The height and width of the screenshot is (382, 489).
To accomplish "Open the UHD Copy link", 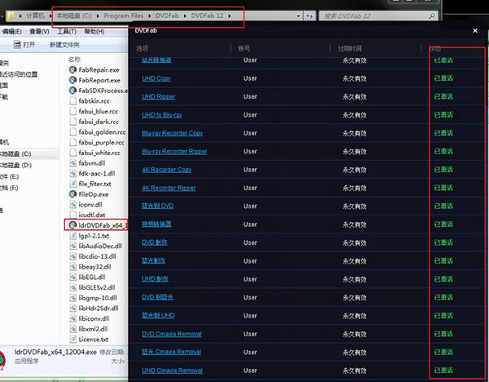I will [156, 78].
